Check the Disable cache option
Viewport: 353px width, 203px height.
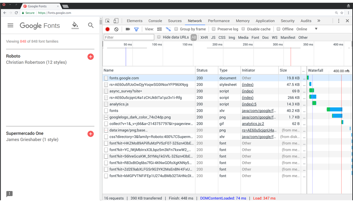click(243, 29)
